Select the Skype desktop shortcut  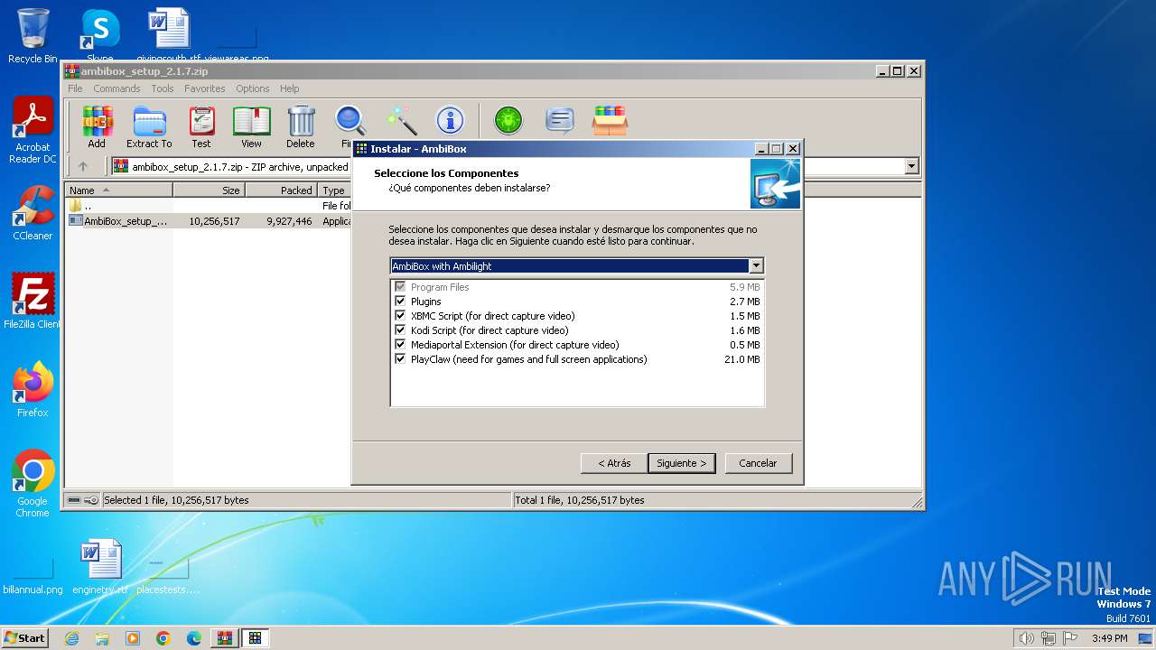click(x=99, y=36)
